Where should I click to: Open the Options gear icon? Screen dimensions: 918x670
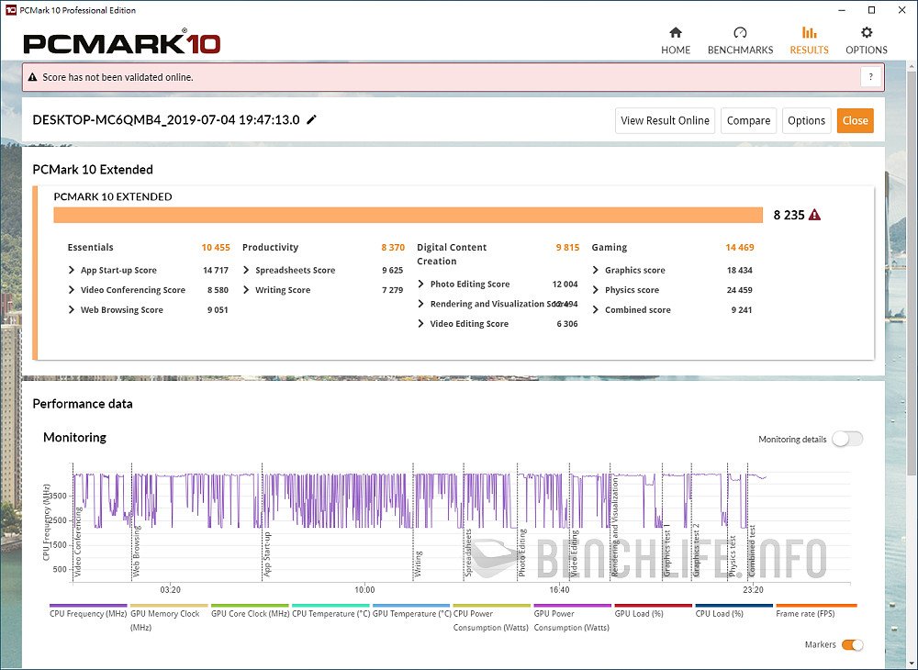[x=866, y=34]
